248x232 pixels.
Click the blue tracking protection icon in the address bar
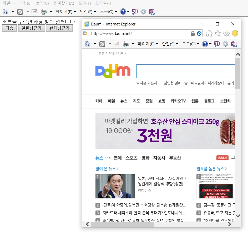pos(199,33)
